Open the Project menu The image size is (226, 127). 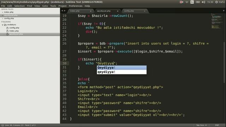point(63,6)
